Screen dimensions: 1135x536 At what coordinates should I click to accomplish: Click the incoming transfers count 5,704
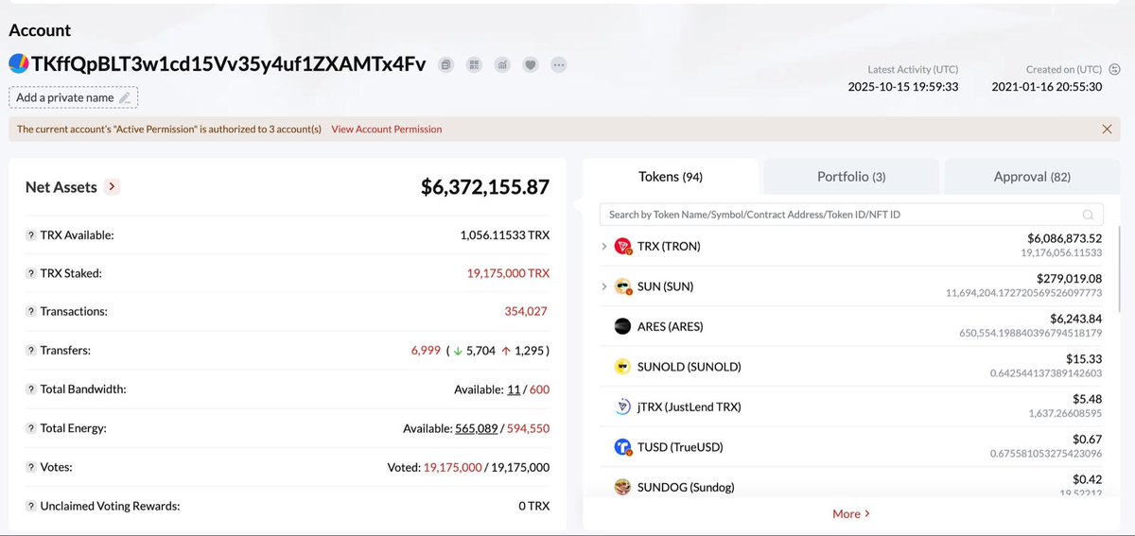click(481, 351)
